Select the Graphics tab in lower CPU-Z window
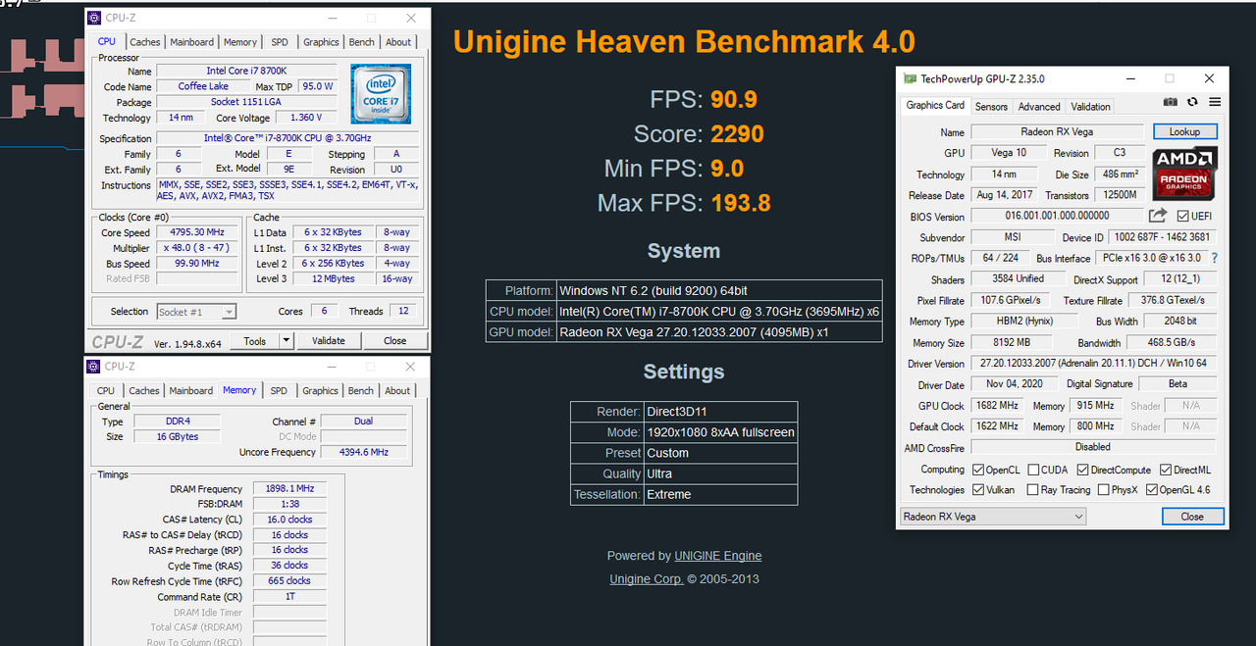Viewport: 1256px width, 646px height. 320,390
